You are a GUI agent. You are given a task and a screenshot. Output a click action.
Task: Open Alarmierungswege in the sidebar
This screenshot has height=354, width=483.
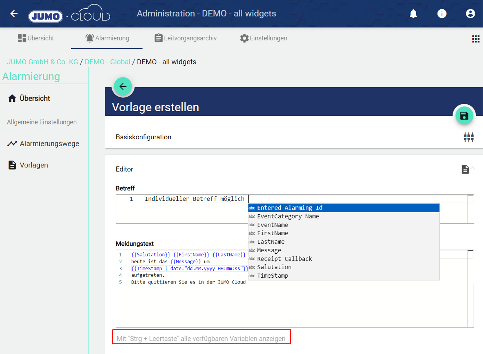point(49,144)
